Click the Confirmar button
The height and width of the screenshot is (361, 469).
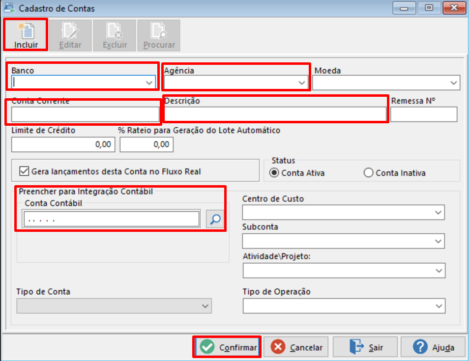(227, 347)
